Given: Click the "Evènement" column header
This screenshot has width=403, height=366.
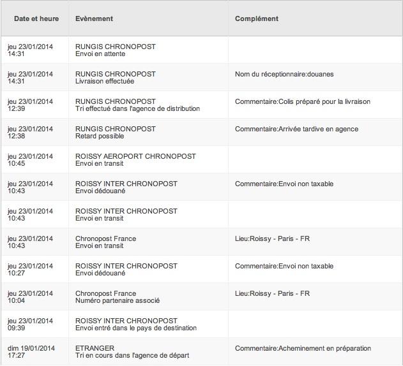Looking at the screenshot, I should [x=94, y=18].
